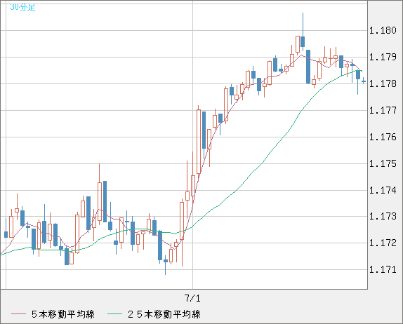Image resolution: width=403 pixels, height=324 pixels.
Task: Click the last candlestick near 1.178
Action: (x=364, y=81)
